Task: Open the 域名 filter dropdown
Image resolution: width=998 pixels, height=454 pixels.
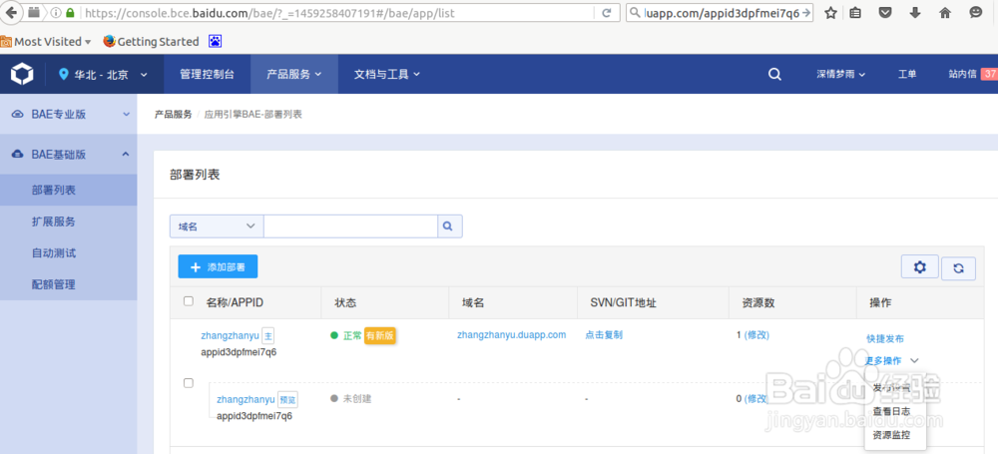Action: point(217,227)
